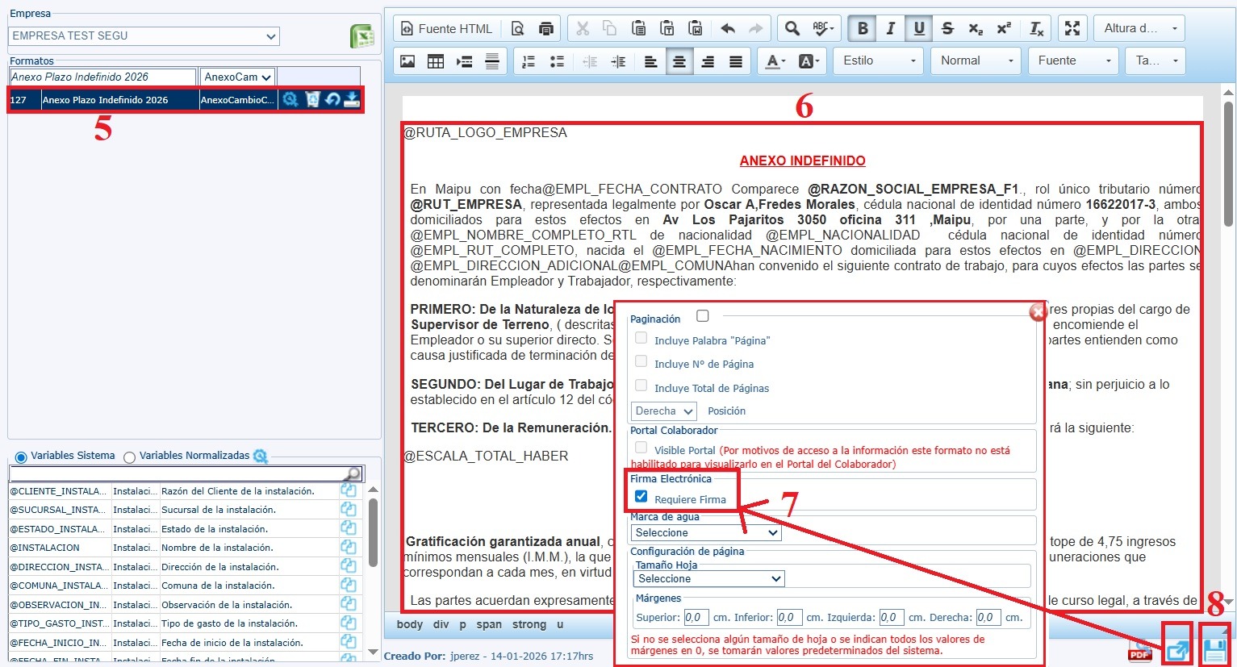1237x667 pixels.
Task: Uncheck the Requiere Firma checkbox
Action: point(641,497)
